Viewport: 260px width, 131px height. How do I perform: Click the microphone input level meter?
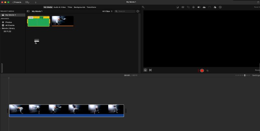point(198,71)
